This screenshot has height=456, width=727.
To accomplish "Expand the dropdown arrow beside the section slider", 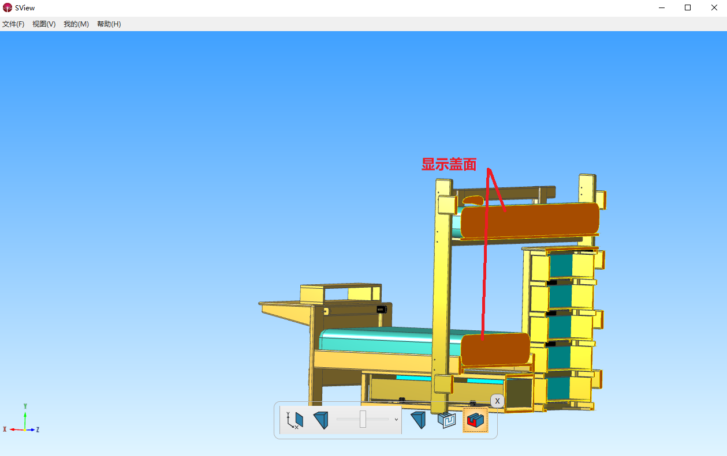I will click(x=396, y=420).
